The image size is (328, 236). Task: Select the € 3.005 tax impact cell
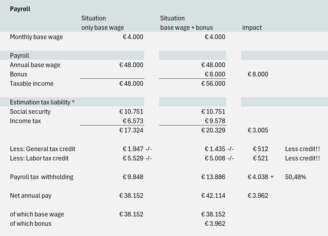pyautogui.click(x=258, y=130)
